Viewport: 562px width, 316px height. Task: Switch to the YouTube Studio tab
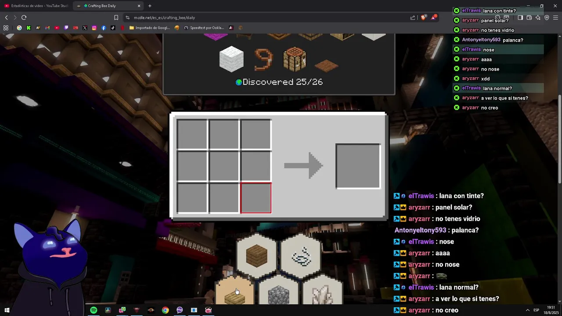click(37, 6)
